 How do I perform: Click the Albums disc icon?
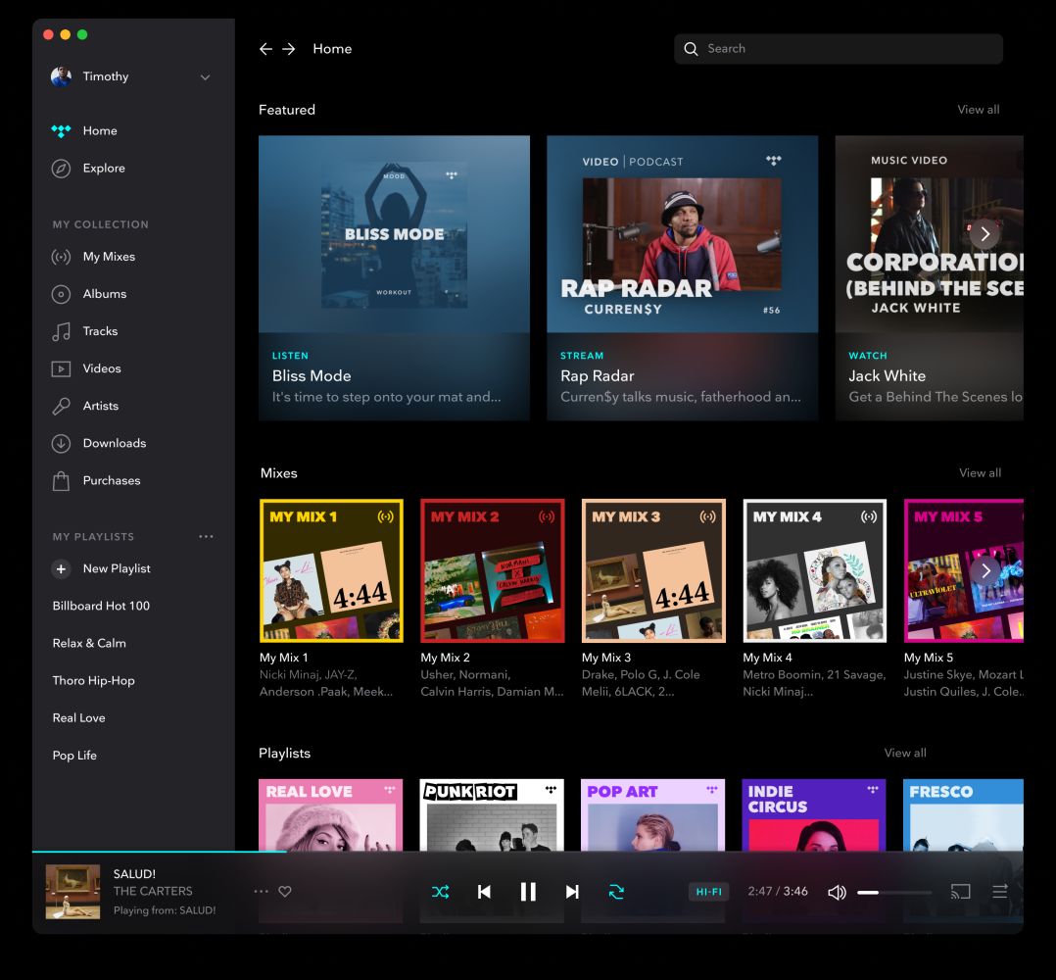[61, 294]
